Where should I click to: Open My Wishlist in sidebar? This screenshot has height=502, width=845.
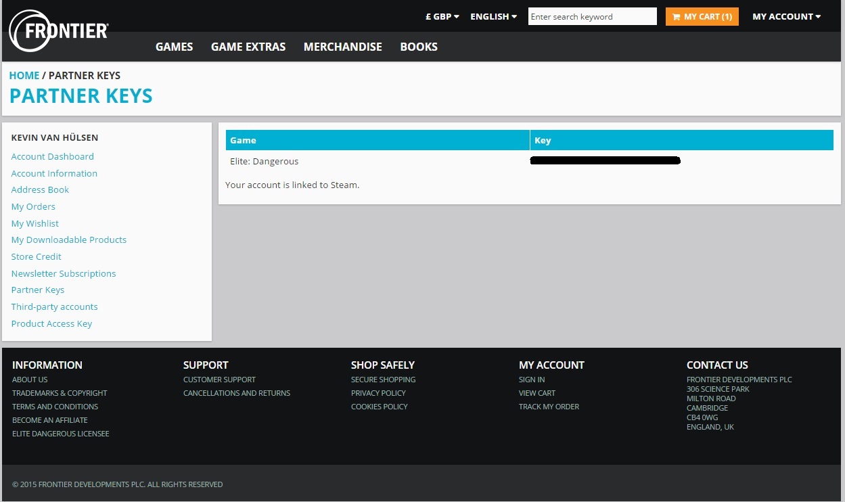(x=35, y=223)
